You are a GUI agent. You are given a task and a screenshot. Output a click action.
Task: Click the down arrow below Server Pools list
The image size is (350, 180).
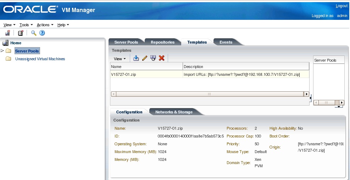[x=339, y=107]
